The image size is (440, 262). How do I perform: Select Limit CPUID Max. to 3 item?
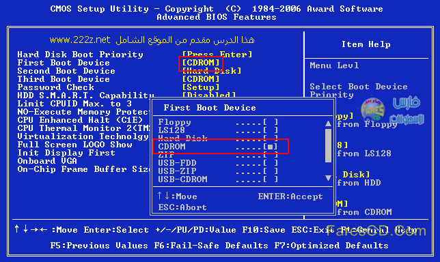click(x=74, y=104)
